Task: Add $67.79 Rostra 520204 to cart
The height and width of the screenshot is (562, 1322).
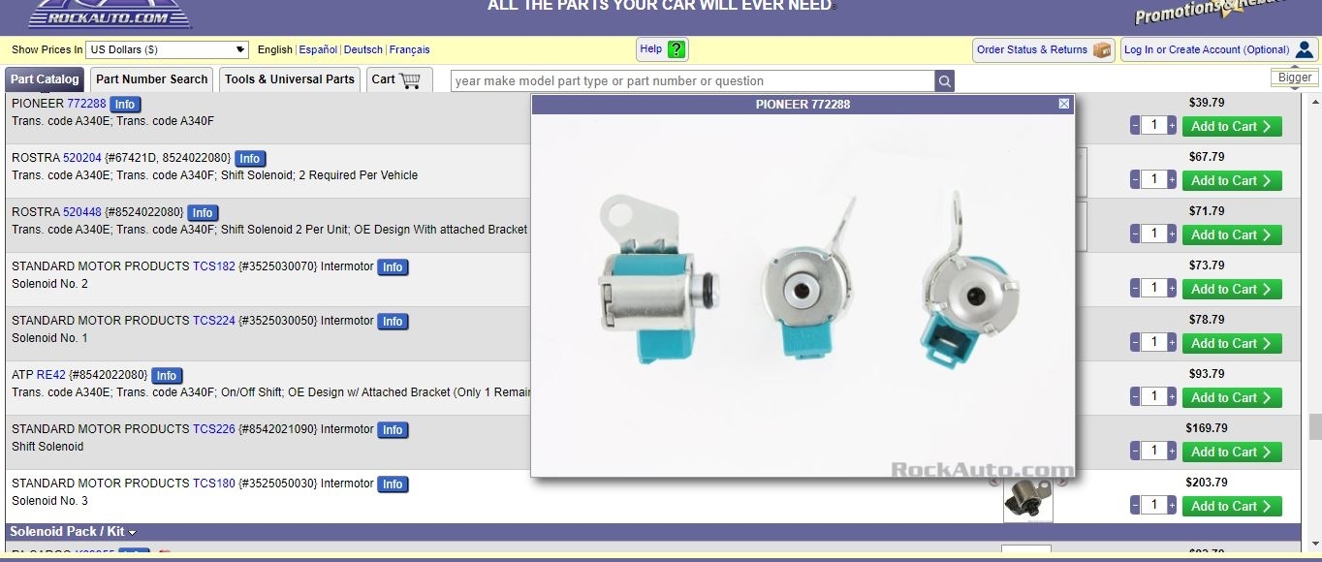Action: point(1232,180)
